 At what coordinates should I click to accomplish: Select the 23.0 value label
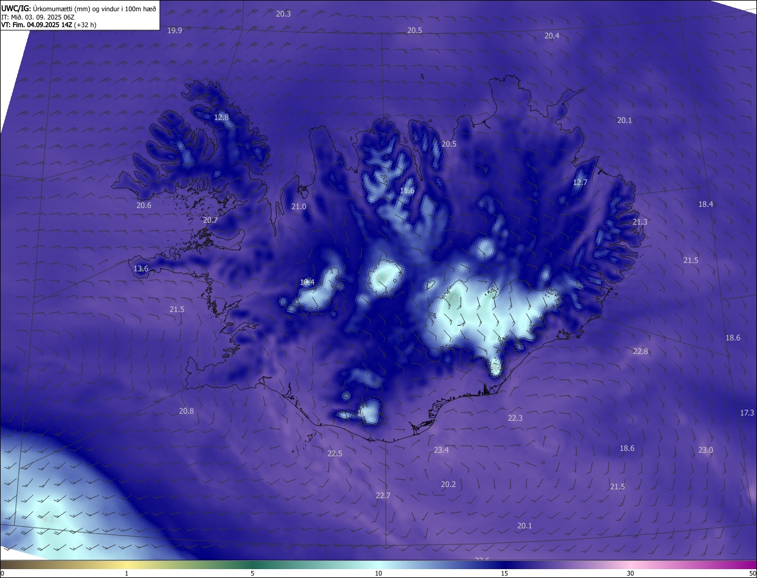[x=706, y=450]
